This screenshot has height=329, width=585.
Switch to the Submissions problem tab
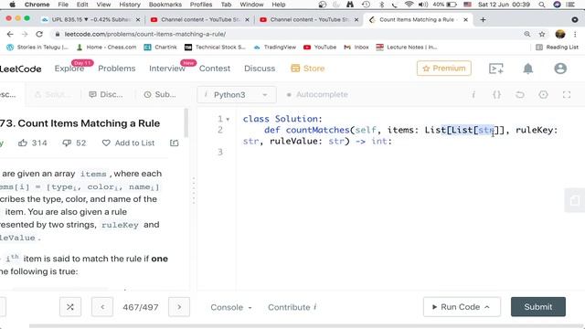(160, 95)
